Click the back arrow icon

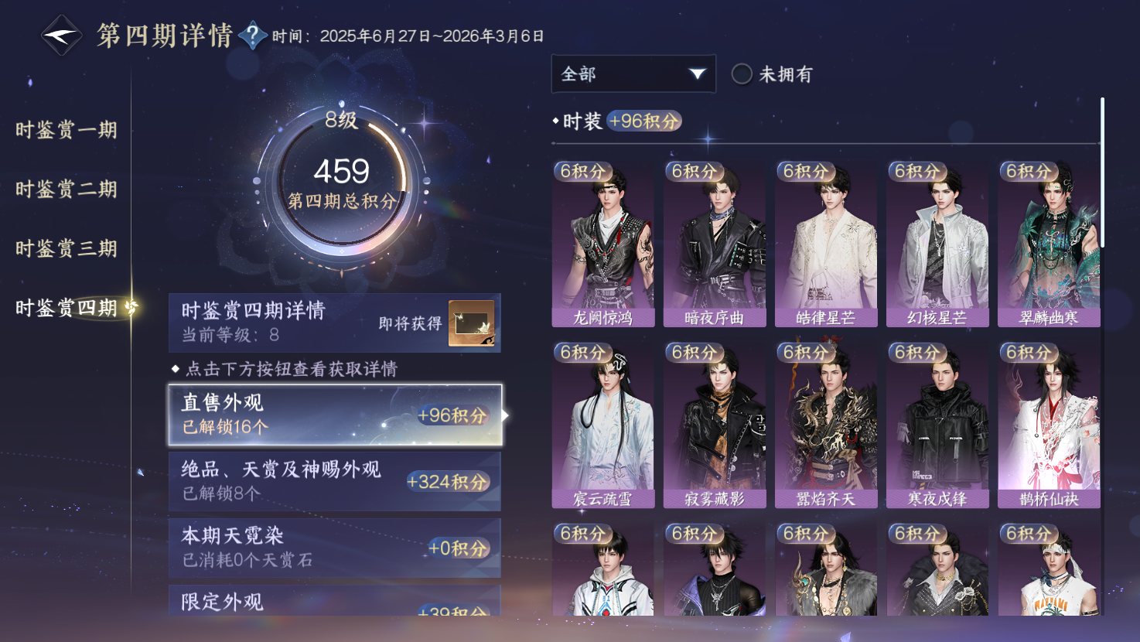[x=61, y=36]
